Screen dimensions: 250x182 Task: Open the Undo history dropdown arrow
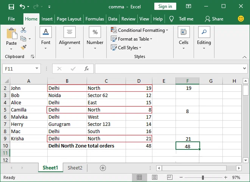(x=28, y=7)
